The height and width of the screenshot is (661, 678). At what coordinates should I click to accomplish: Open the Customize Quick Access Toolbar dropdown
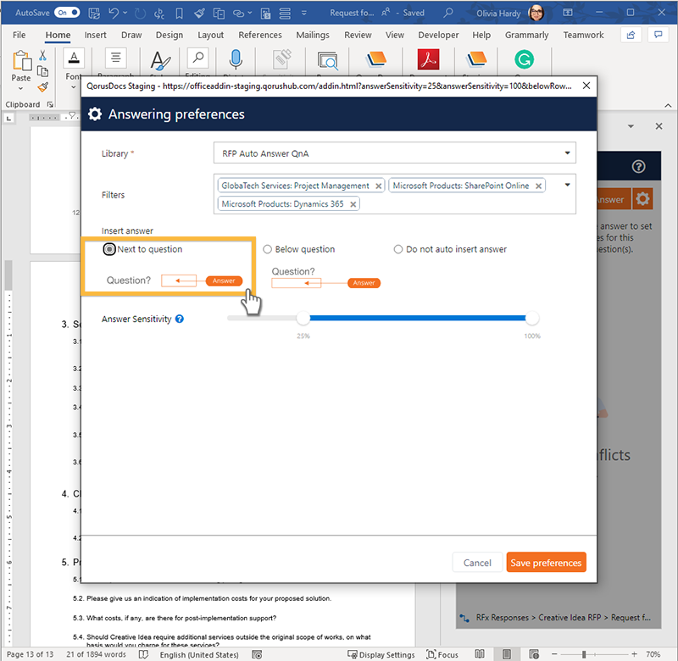click(x=304, y=13)
